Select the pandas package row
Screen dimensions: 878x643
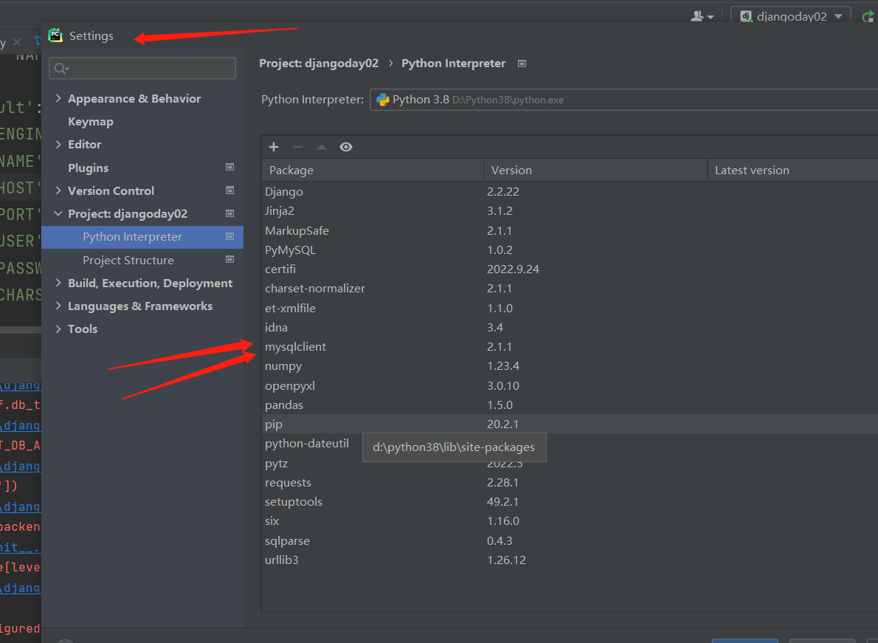[x=570, y=405]
